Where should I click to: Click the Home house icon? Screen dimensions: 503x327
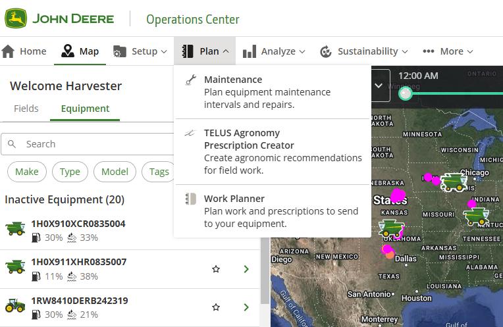8,51
